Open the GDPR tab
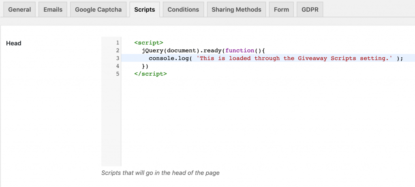Screen dimensions: 415x187 310,10
